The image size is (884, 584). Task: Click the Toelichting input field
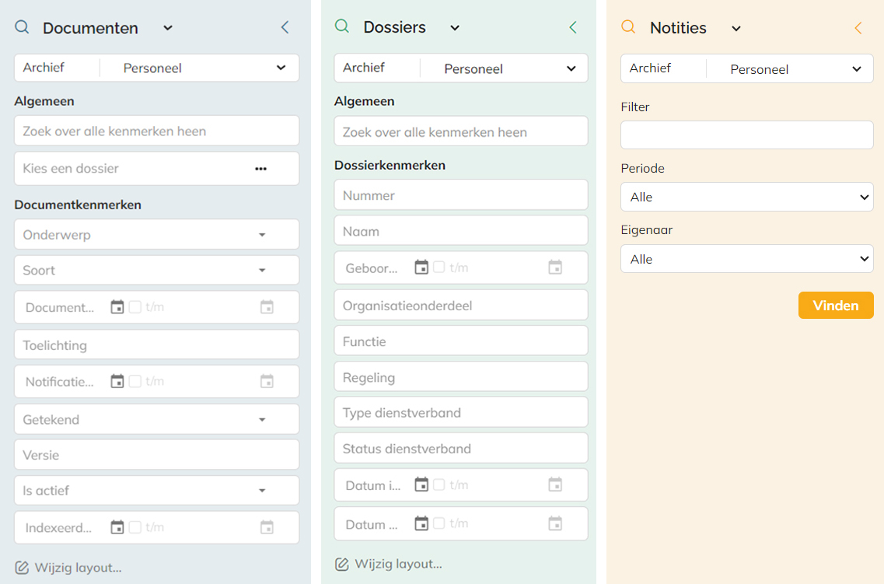click(157, 345)
